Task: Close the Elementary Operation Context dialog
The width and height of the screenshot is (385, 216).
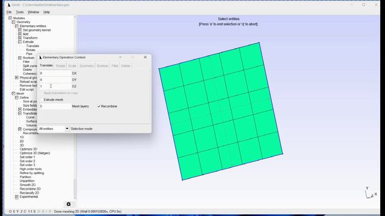Action: coord(145,57)
